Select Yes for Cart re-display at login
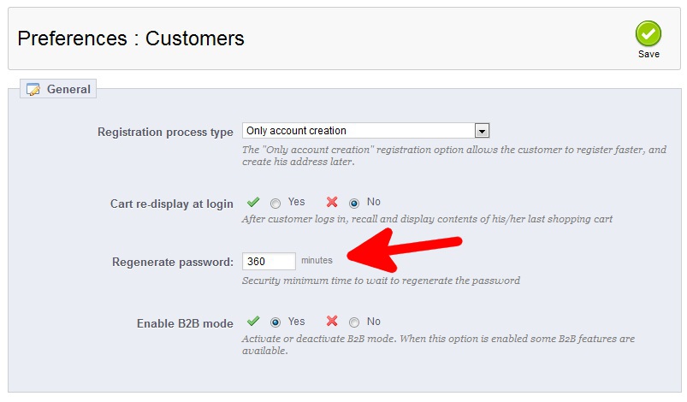 (275, 204)
